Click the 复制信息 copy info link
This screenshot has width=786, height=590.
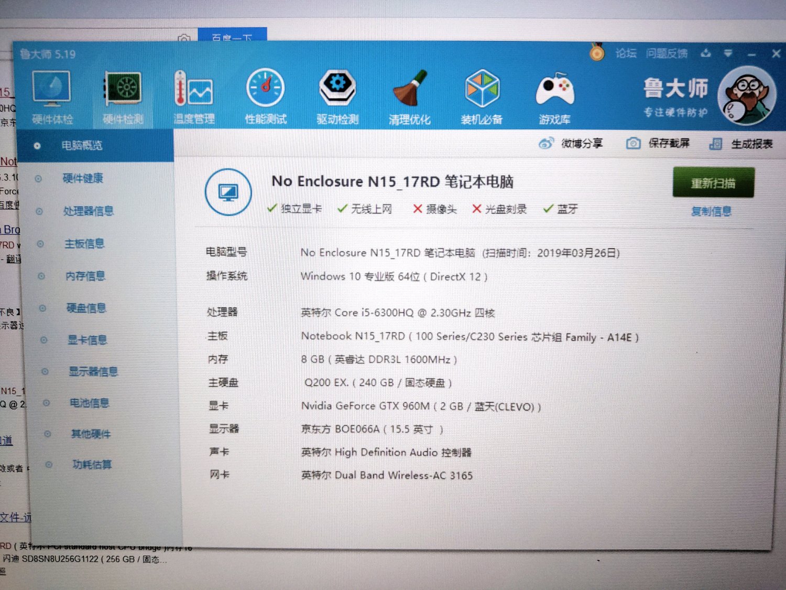[x=711, y=211]
